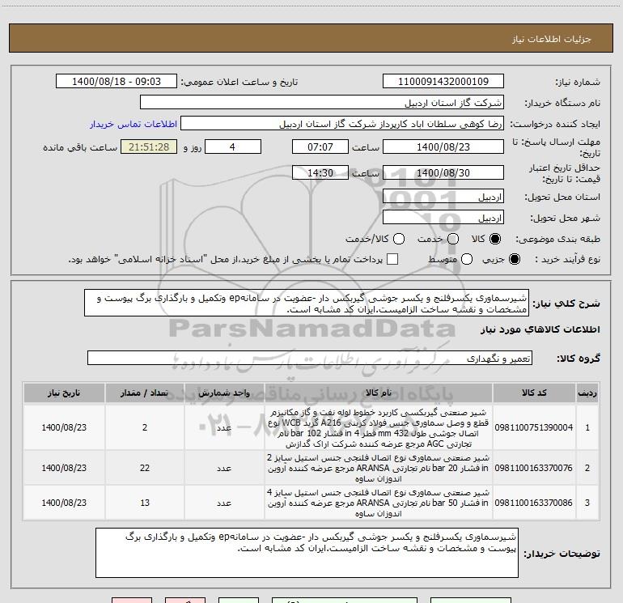Select item code 0981100163370086
The width and height of the screenshot is (623, 603).
[534, 503]
